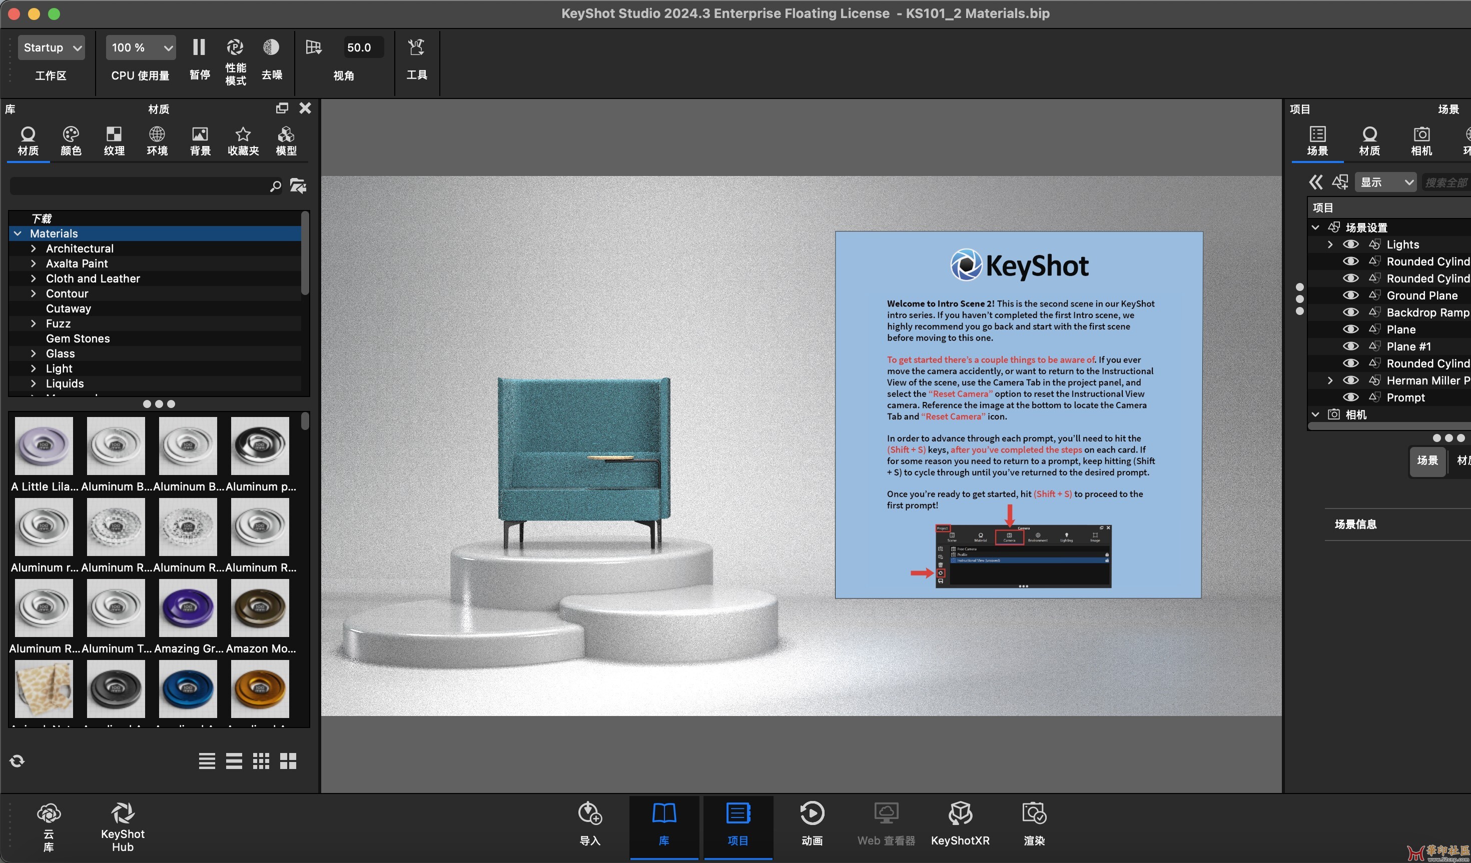Select the Gem Stones folder
Image resolution: width=1471 pixels, height=863 pixels.
(78, 338)
